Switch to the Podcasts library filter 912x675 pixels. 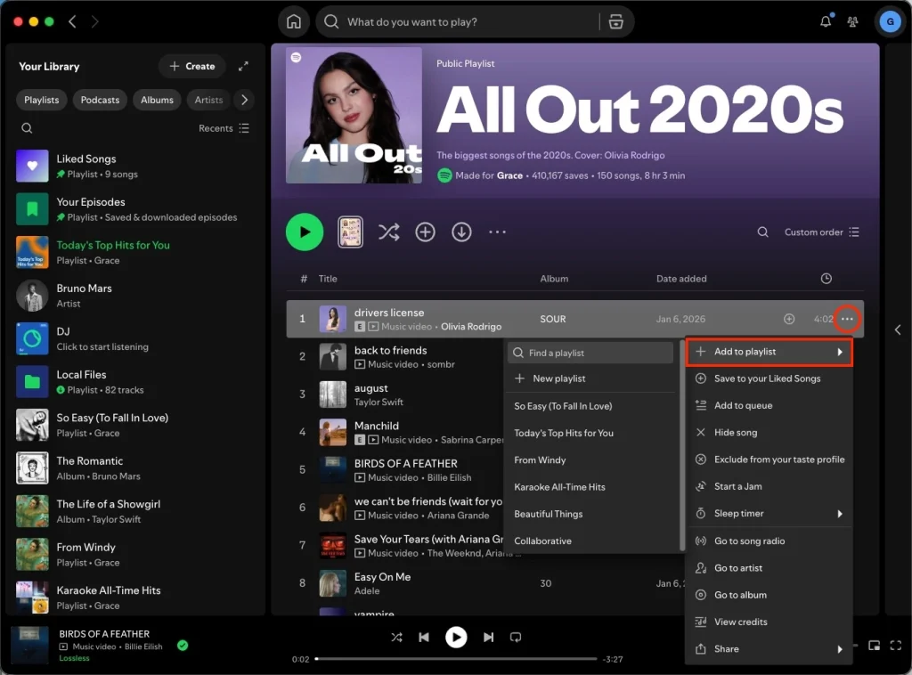[x=100, y=100]
